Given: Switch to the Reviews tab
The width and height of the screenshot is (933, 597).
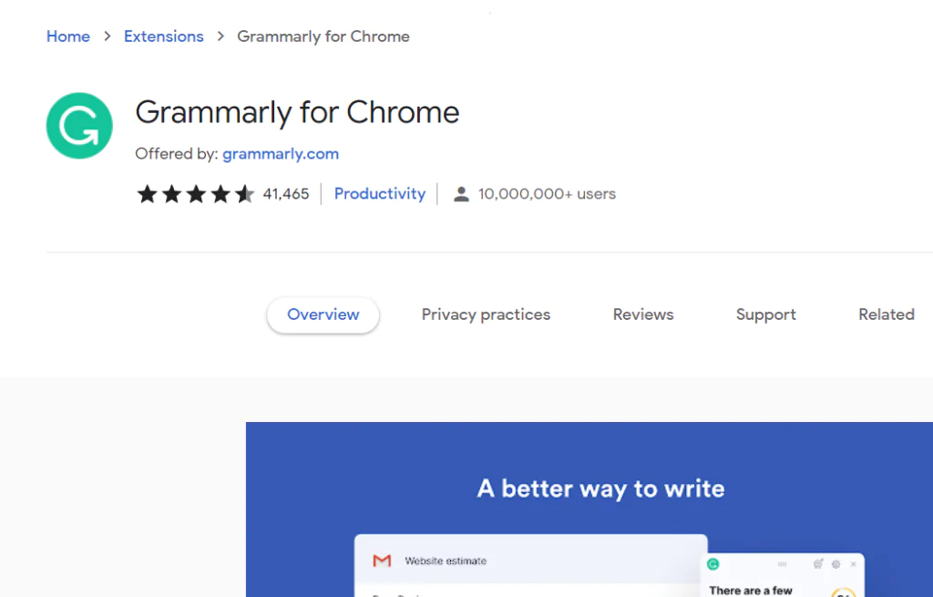Looking at the screenshot, I should (642, 314).
